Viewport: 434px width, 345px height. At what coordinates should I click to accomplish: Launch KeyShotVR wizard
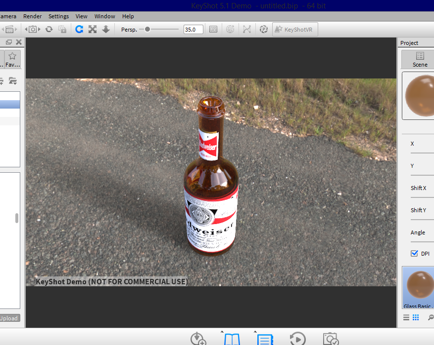295,29
